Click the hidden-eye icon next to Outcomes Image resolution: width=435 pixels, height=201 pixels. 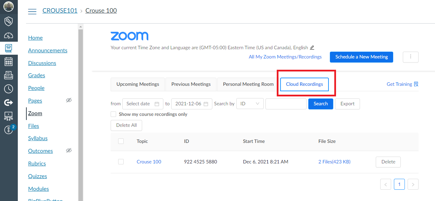(69, 151)
